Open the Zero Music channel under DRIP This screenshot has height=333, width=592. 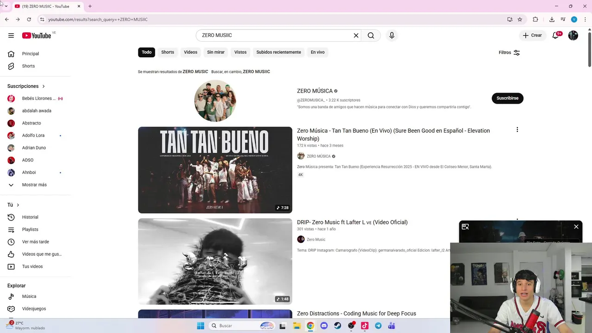[316, 240]
